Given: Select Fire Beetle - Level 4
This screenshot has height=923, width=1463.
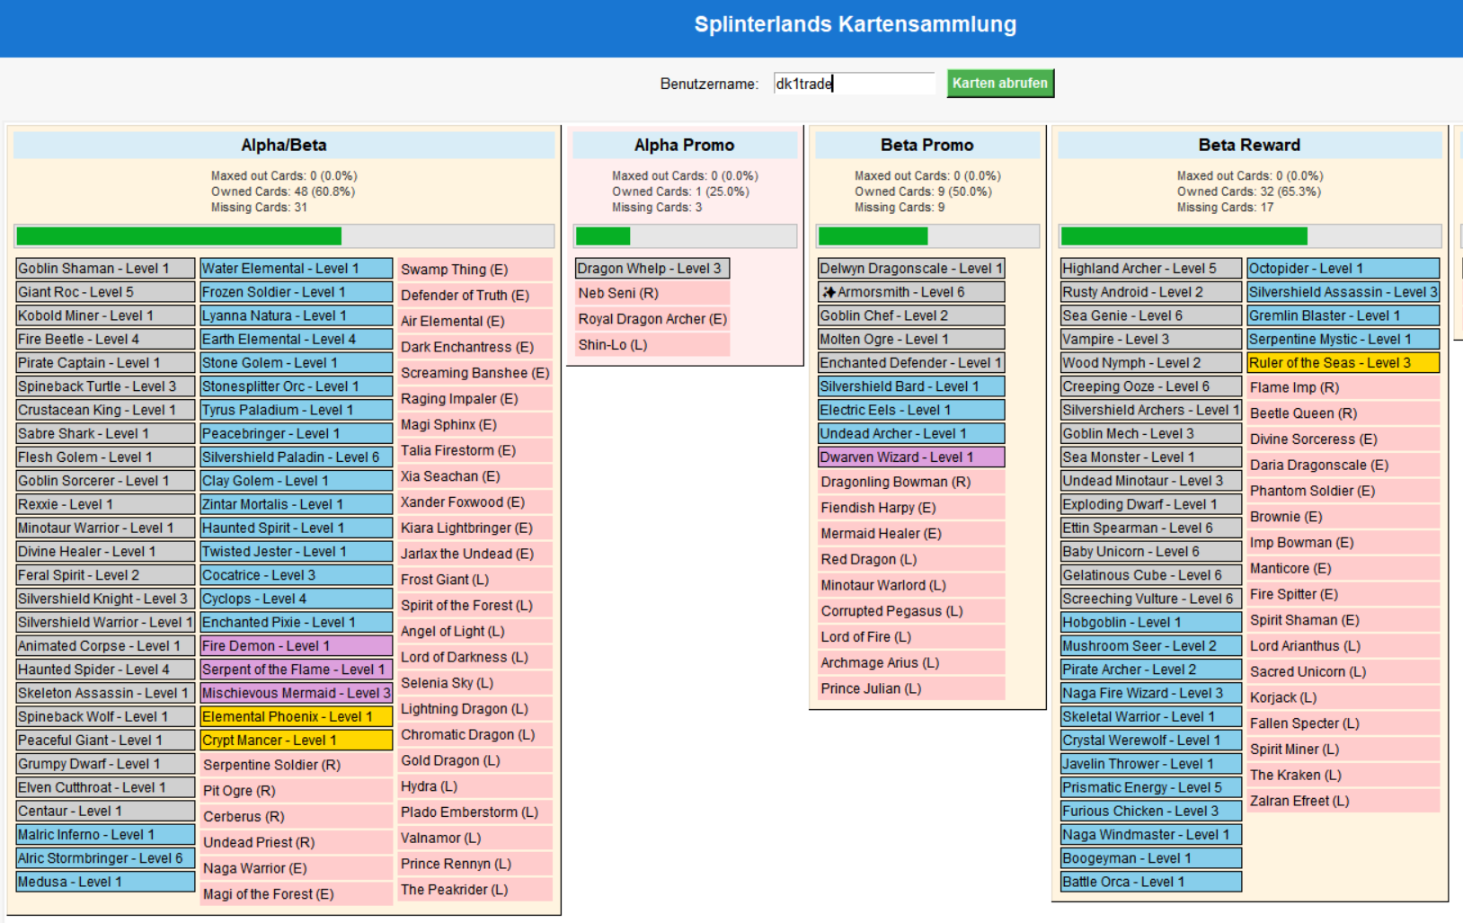Looking at the screenshot, I should (x=105, y=339).
